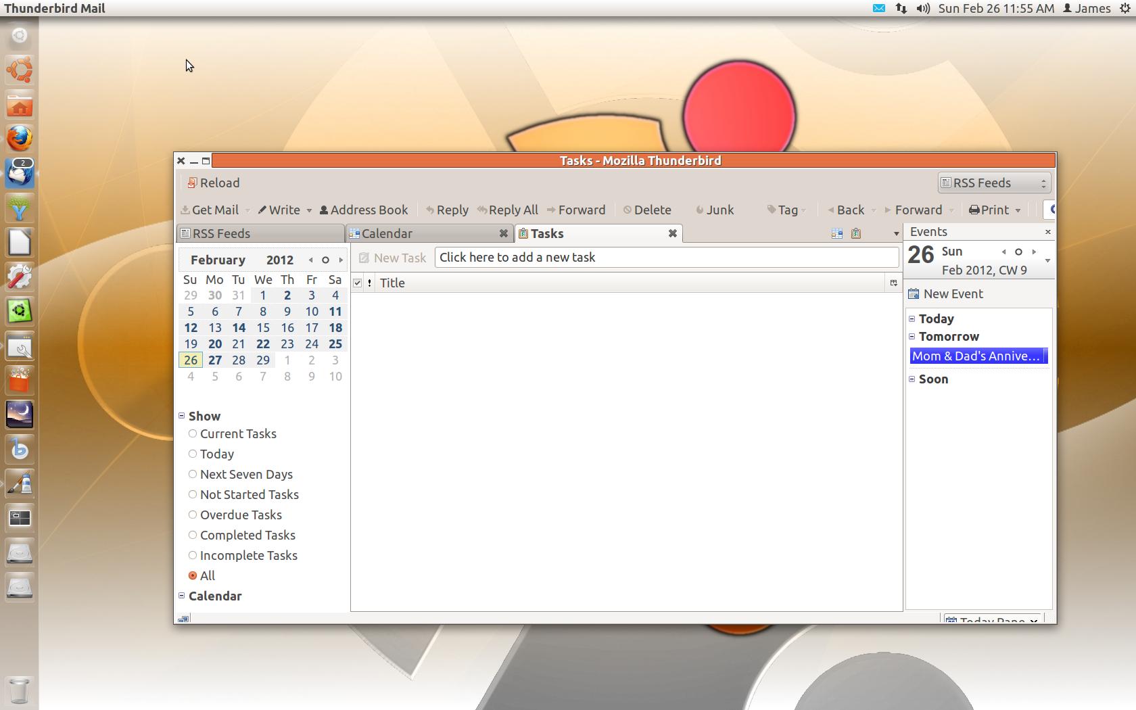Sort tasks by the Title column
This screenshot has width=1136, height=710.
[630, 283]
